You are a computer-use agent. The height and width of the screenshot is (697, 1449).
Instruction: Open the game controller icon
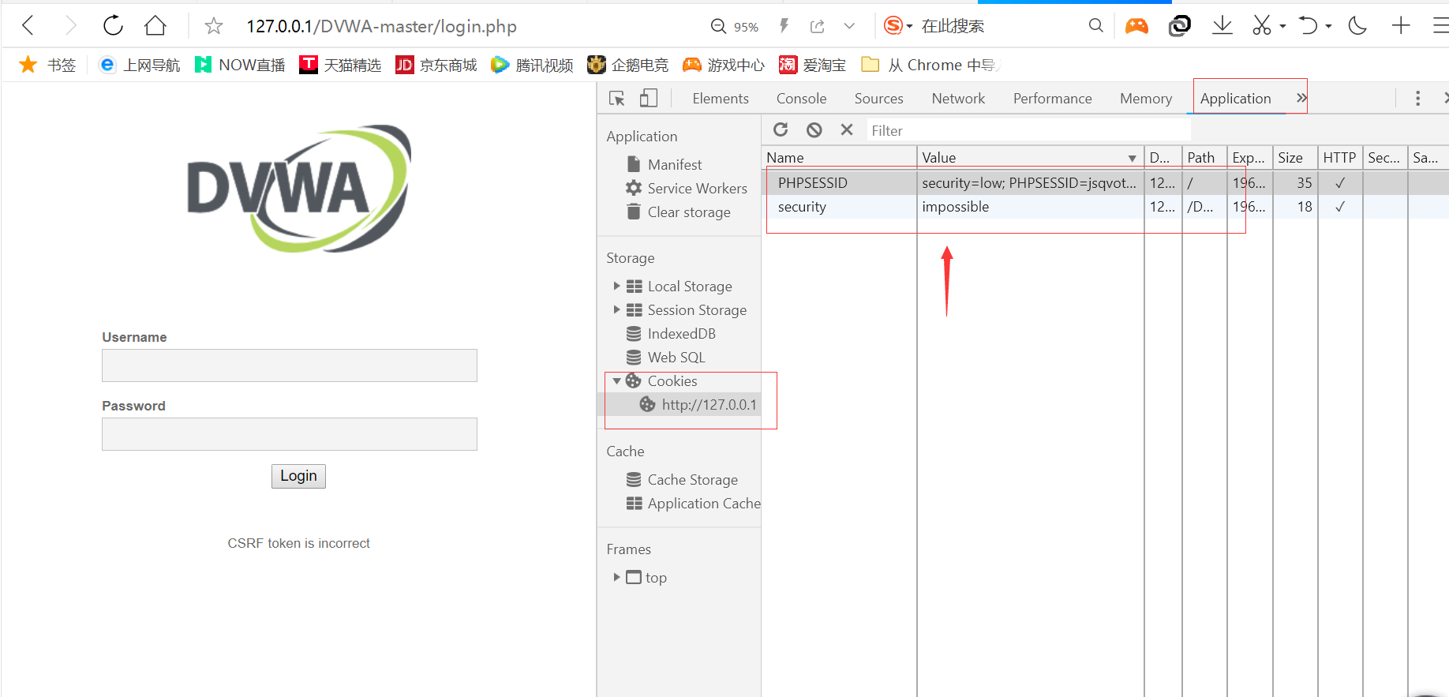coord(1136,26)
